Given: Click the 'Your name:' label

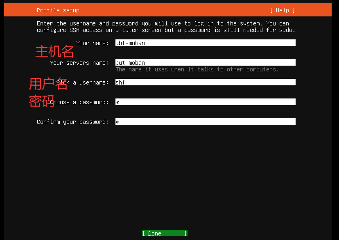Looking at the screenshot, I should pyautogui.click(x=93, y=43).
